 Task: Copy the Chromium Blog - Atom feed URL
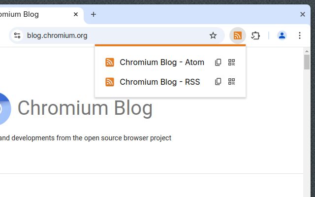[x=218, y=62]
